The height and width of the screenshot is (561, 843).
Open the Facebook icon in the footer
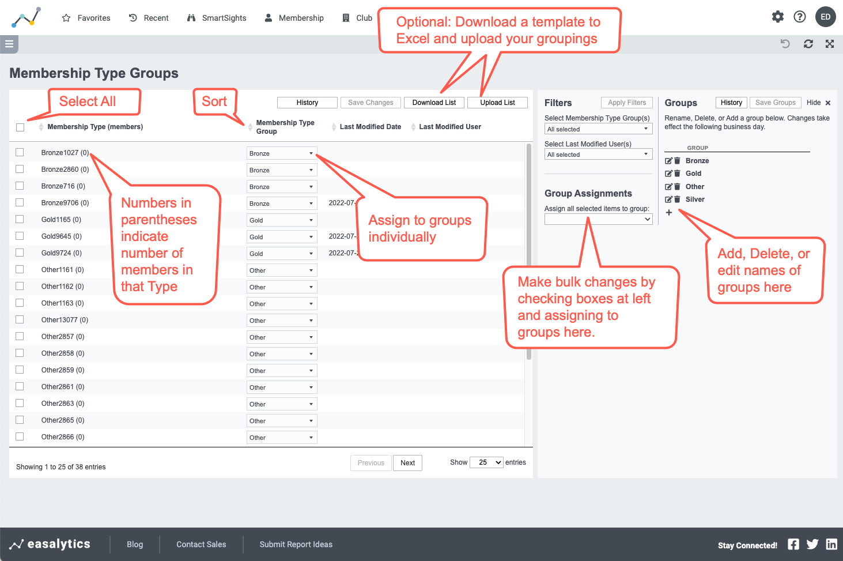click(x=793, y=544)
